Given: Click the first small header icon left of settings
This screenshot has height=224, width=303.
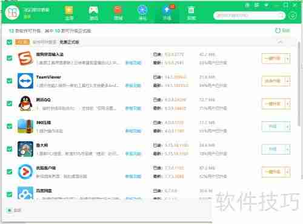Looking at the screenshot, I should [x=247, y=5].
